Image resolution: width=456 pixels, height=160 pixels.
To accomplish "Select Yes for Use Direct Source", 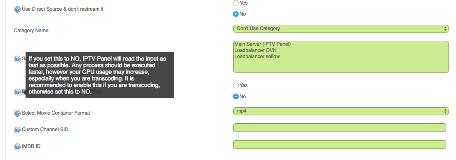I will pos(236,3).
